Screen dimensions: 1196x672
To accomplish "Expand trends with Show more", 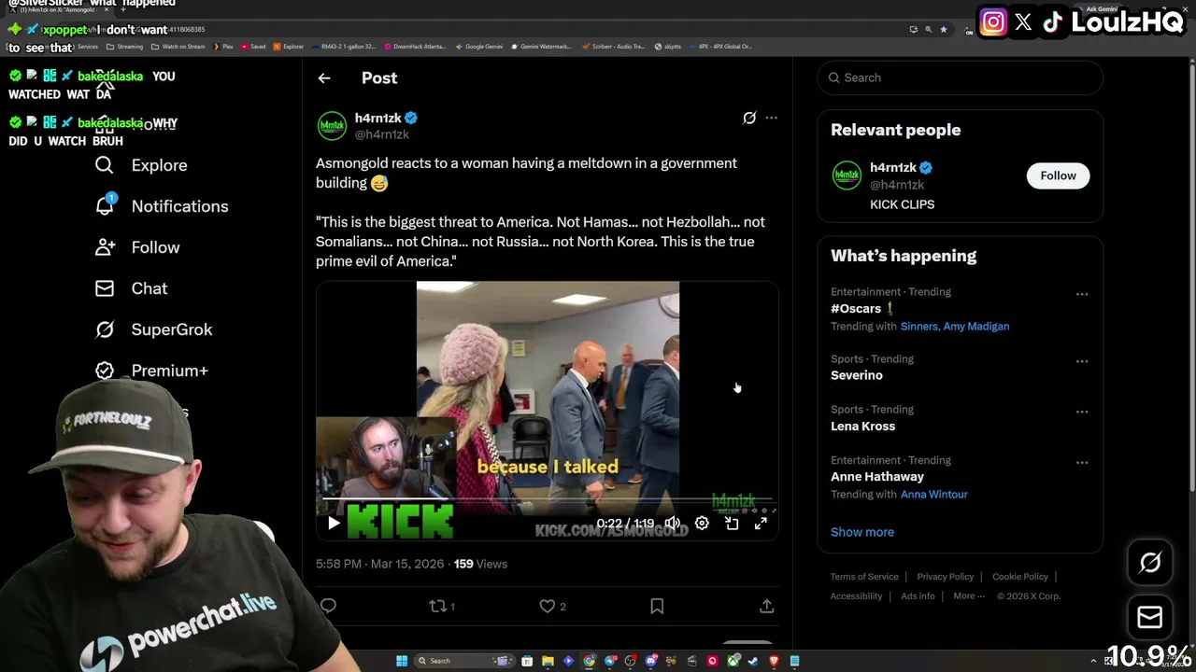I will coord(862,532).
